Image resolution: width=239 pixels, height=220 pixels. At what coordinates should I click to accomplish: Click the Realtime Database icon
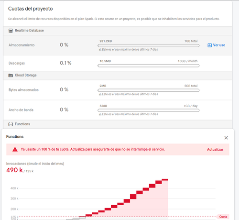[11, 31]
